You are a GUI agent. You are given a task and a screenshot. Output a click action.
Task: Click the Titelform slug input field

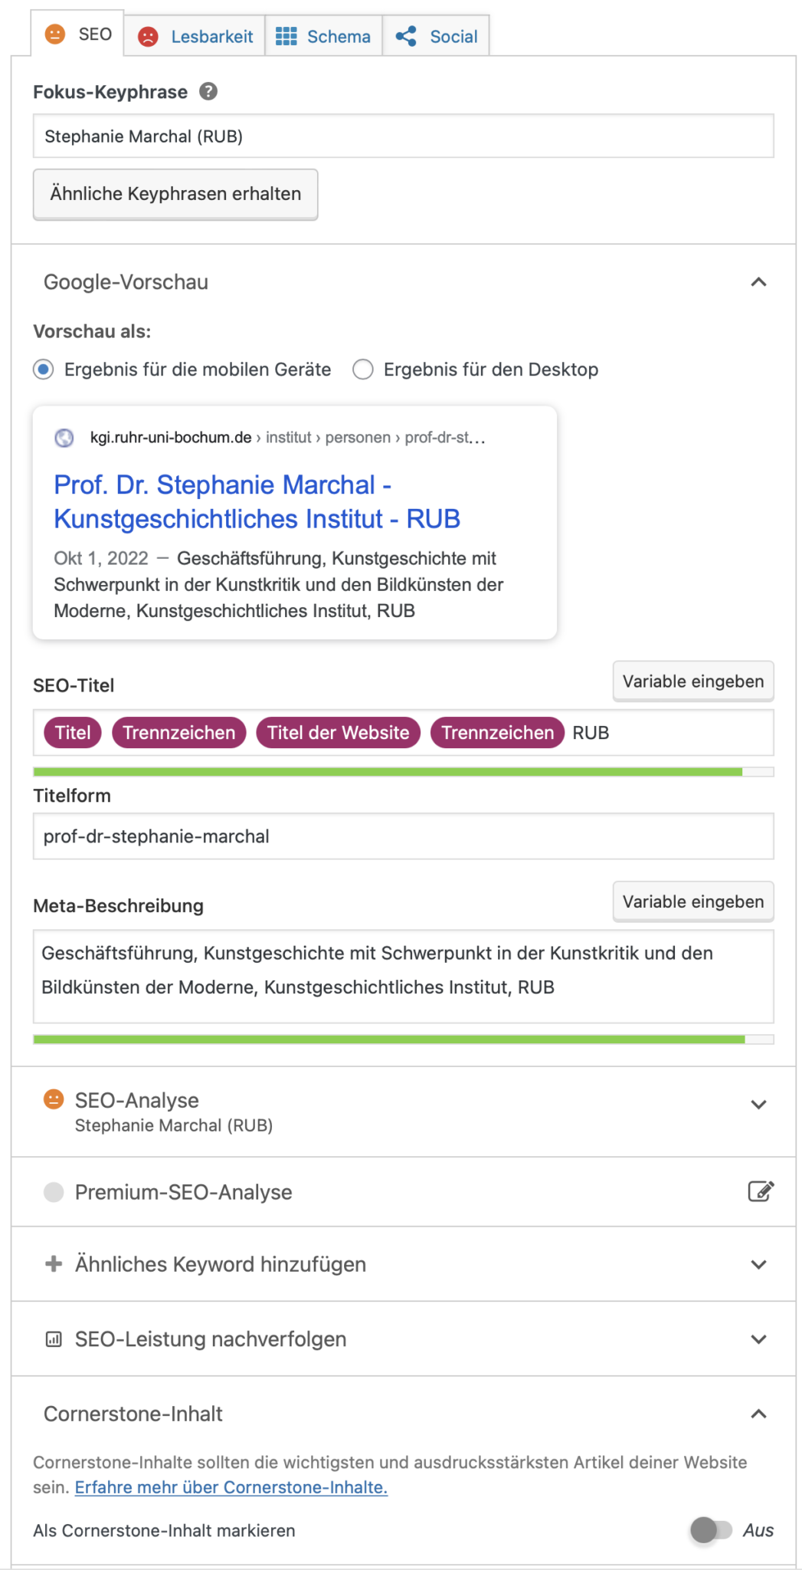tap(404, 836)
